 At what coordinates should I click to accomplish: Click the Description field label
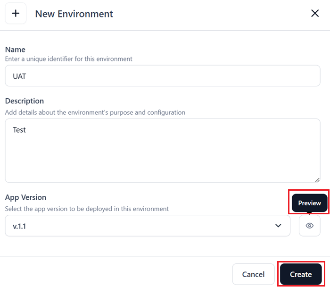25,101
